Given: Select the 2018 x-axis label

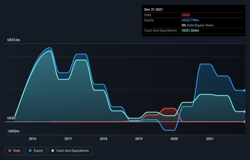Looking at the screenshot, I should [x=104, y=139].
